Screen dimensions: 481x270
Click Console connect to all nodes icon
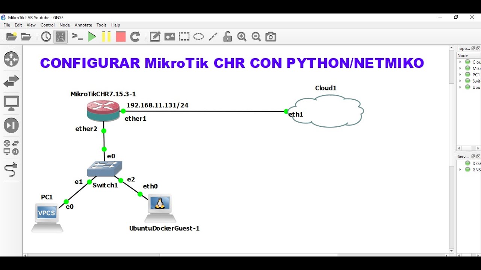tap(77, 37)
